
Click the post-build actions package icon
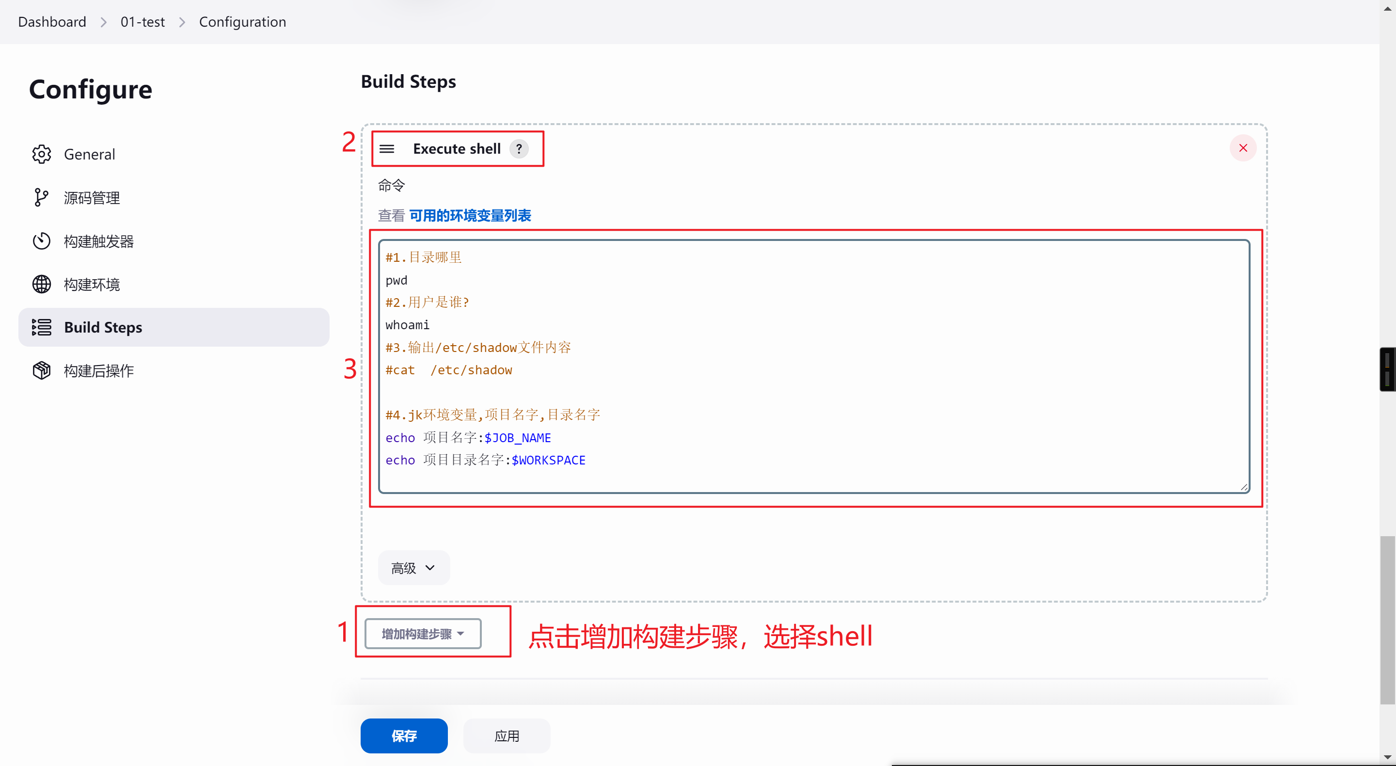point(41,371)
